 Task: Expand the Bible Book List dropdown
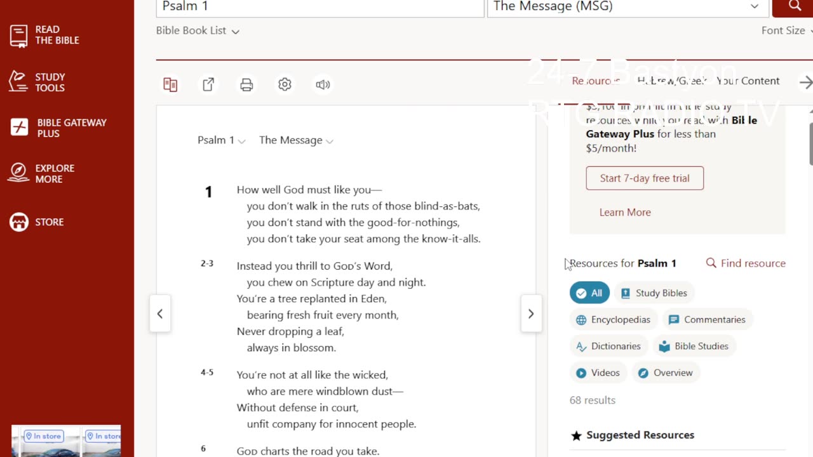click(198, 30)
